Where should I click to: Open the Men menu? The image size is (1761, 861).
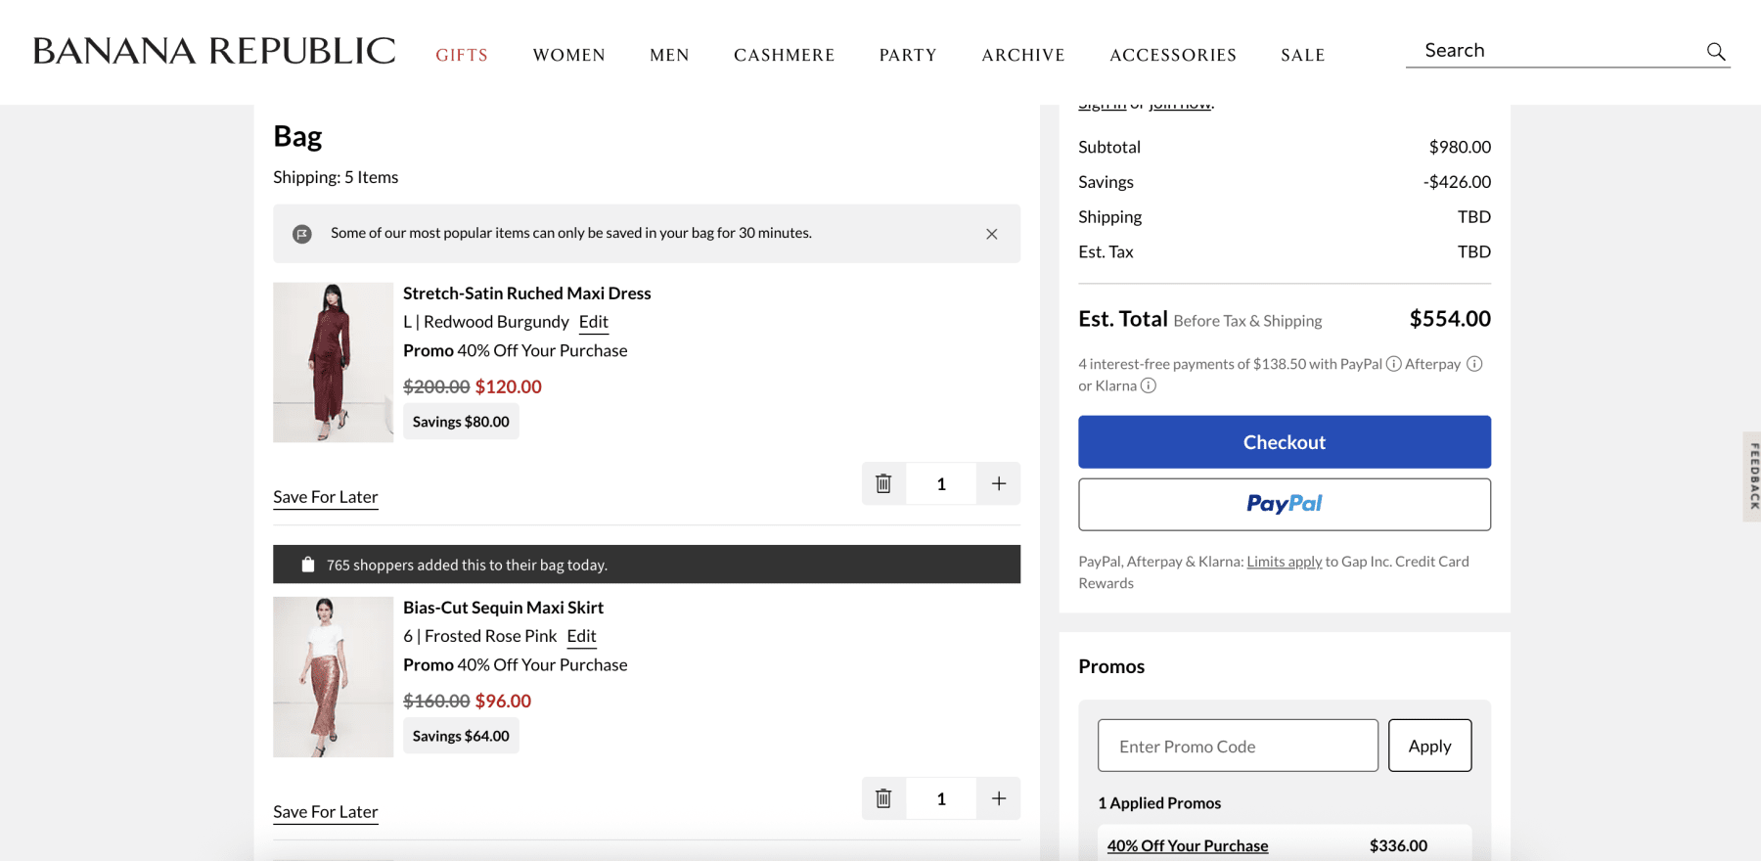point(669,55)
